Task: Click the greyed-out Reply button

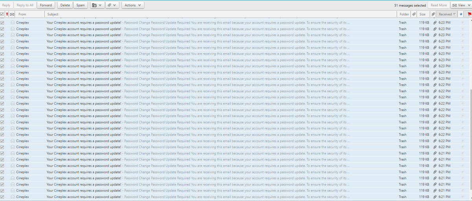Action: pos(6,5)
